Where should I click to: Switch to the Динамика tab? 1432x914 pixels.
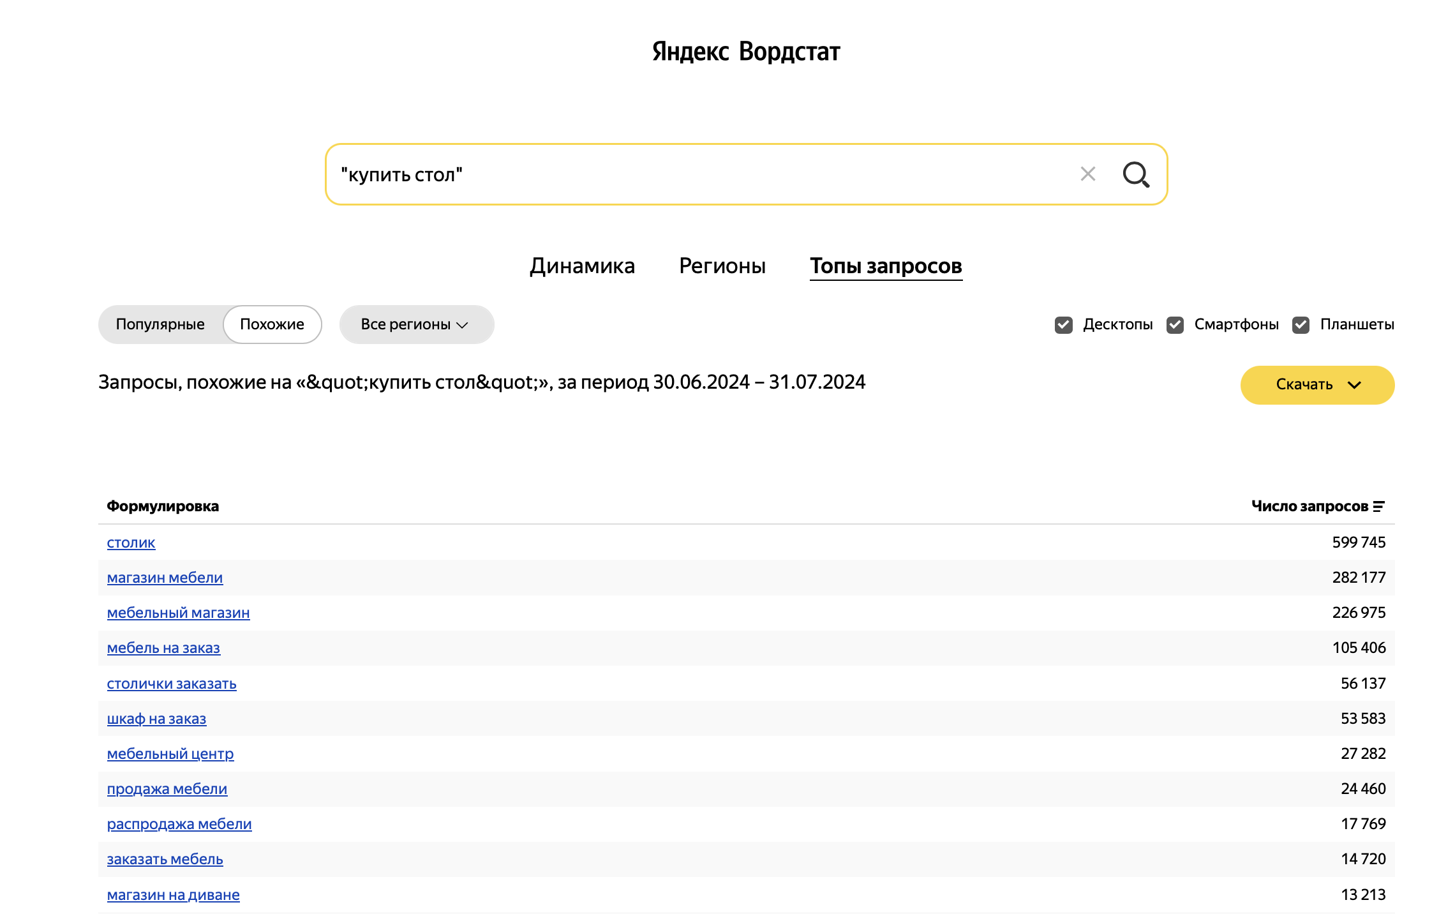coord(582,266)
